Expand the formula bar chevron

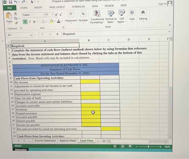[x=169, y=32]
